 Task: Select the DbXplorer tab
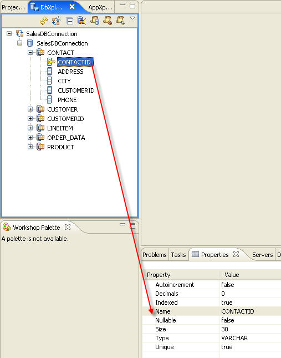pyautogui.click(x=51, y=7)
